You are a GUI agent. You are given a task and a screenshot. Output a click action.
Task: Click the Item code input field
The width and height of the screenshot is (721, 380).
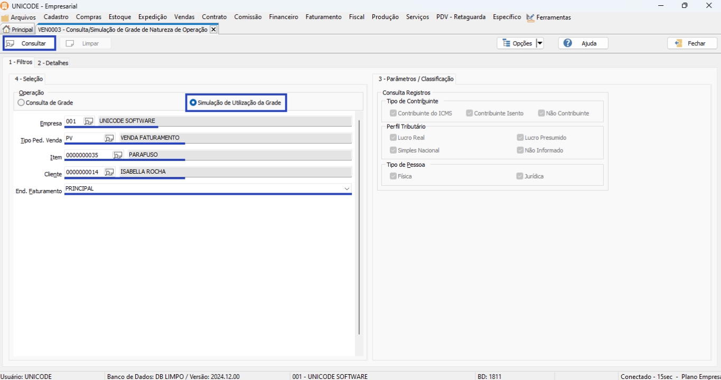coord(88,155)
